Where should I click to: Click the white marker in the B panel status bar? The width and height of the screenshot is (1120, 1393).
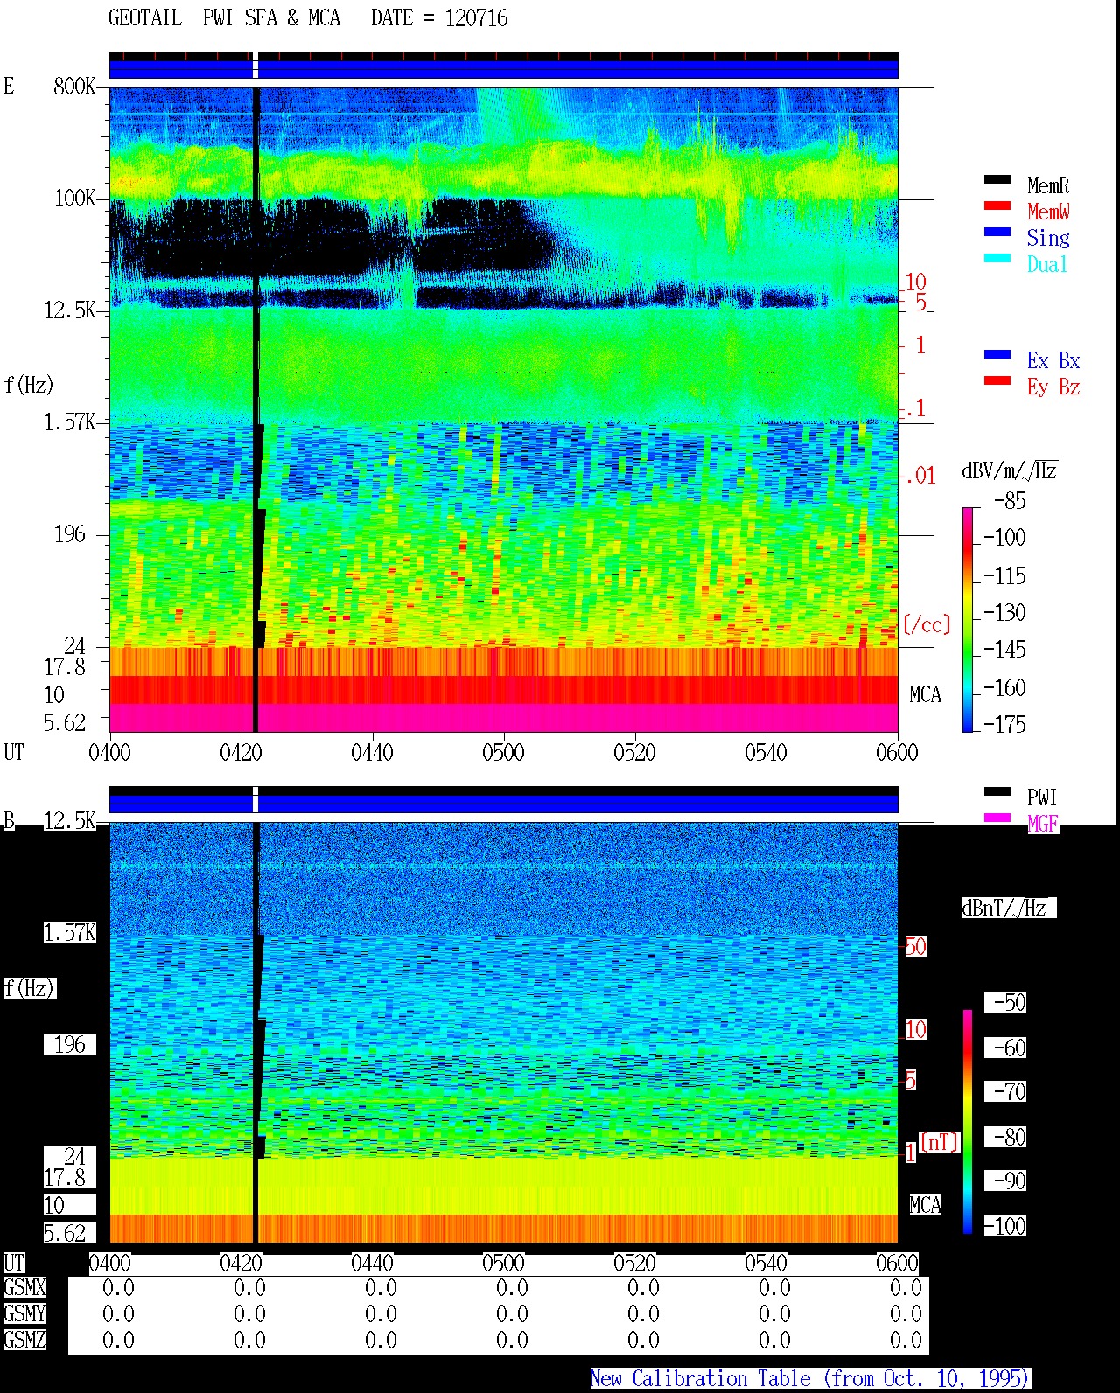click(x=255, y=799)
